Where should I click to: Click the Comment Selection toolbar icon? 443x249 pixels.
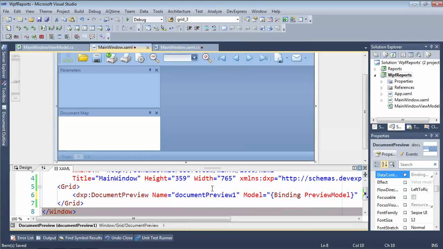(207, 28)
